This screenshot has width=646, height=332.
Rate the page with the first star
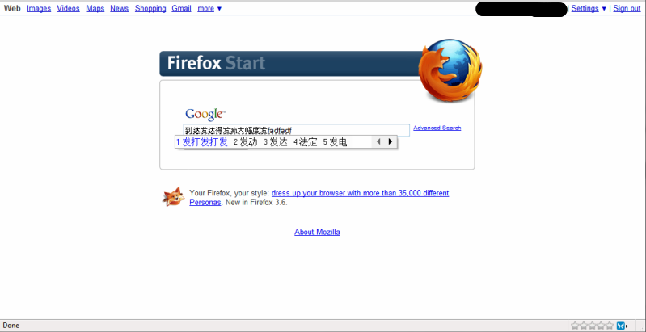[575, 326]
